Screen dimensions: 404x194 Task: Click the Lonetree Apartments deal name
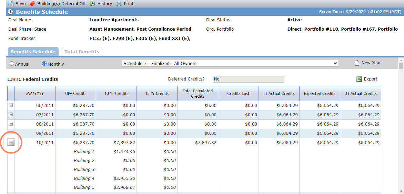tap(114, 20)
